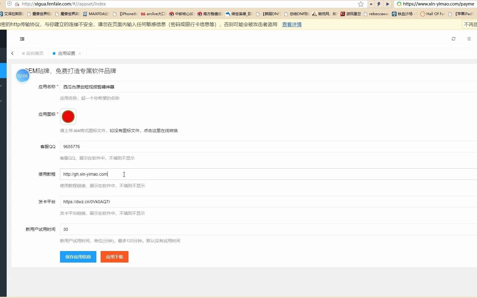Select the highlighted blue sidebar item

(x=3, y=70)
